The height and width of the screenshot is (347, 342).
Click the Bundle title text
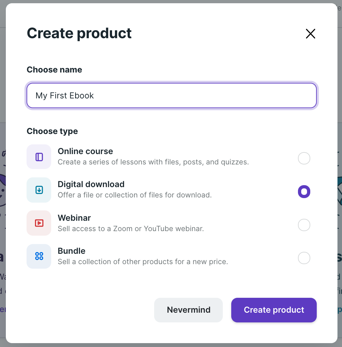(x=72, y=251)
